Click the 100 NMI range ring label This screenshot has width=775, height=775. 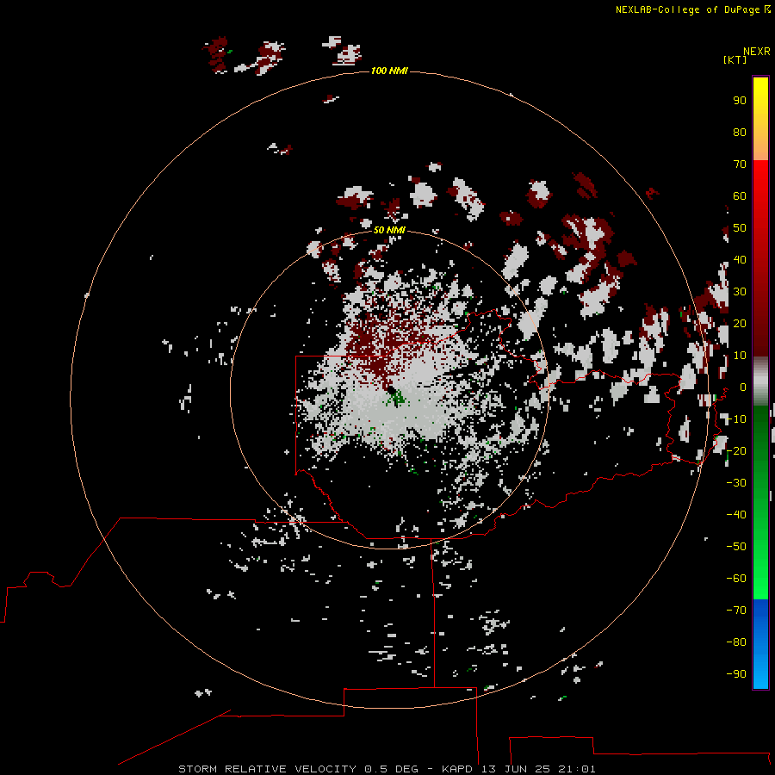pos(389,71)
